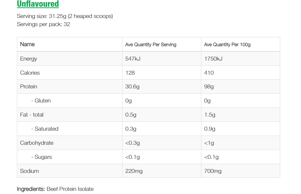Click the 128 calories per serving value
This screenshot has height=194, width=301.
(130, 73)
